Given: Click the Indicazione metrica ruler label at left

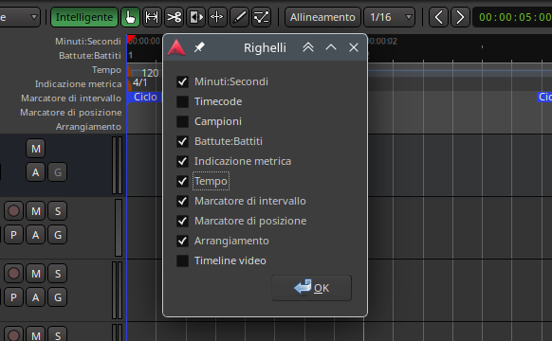Looking at the screenshot, I should (x=78, y=84).
